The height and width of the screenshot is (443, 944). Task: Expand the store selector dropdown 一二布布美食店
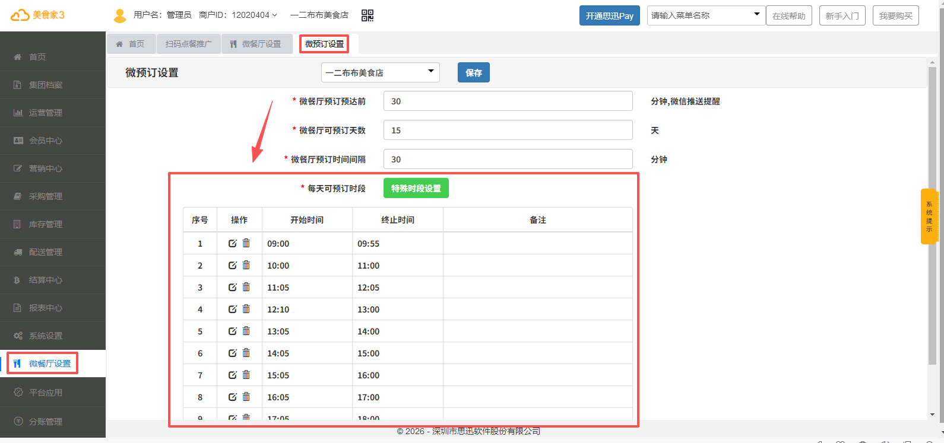click(380, 72)
